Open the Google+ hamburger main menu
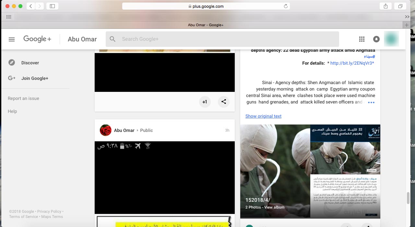415x227 pixels. tap(12, 39)
